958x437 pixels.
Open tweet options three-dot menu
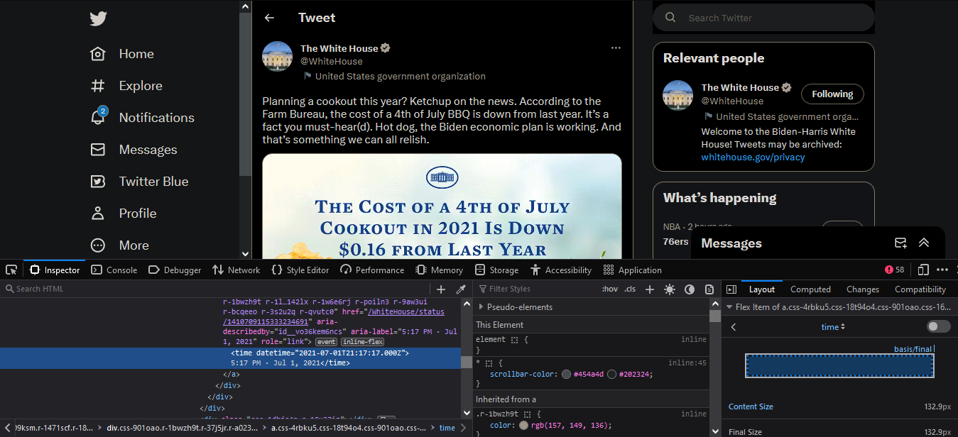pyautogui.click(x=616, y=48)
